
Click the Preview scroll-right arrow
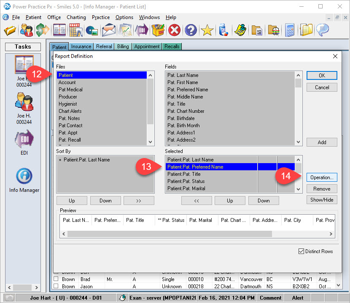pos(331,234)
